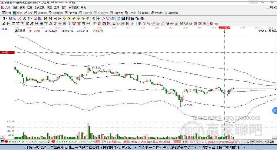Click the Dn=8.8412 value
Viewport: 277px width, 150px height.
82,31
